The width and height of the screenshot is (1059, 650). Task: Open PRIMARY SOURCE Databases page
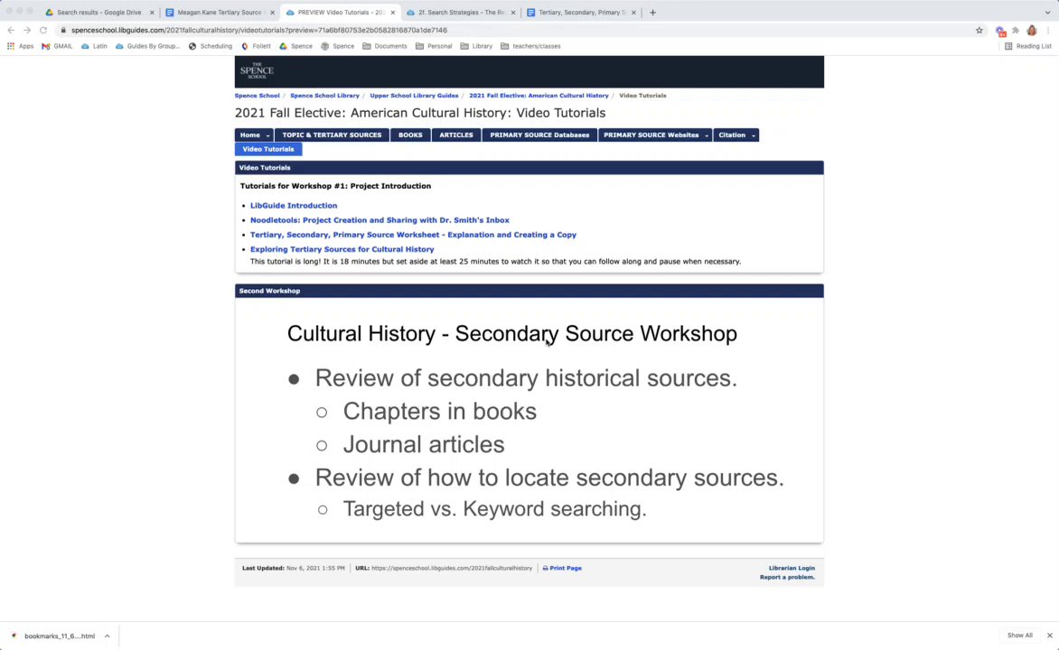point(539,135)
